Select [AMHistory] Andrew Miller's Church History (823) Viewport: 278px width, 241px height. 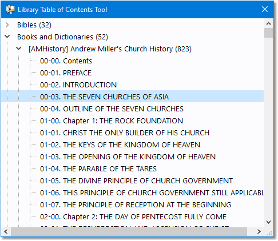[x=110, y=49]
